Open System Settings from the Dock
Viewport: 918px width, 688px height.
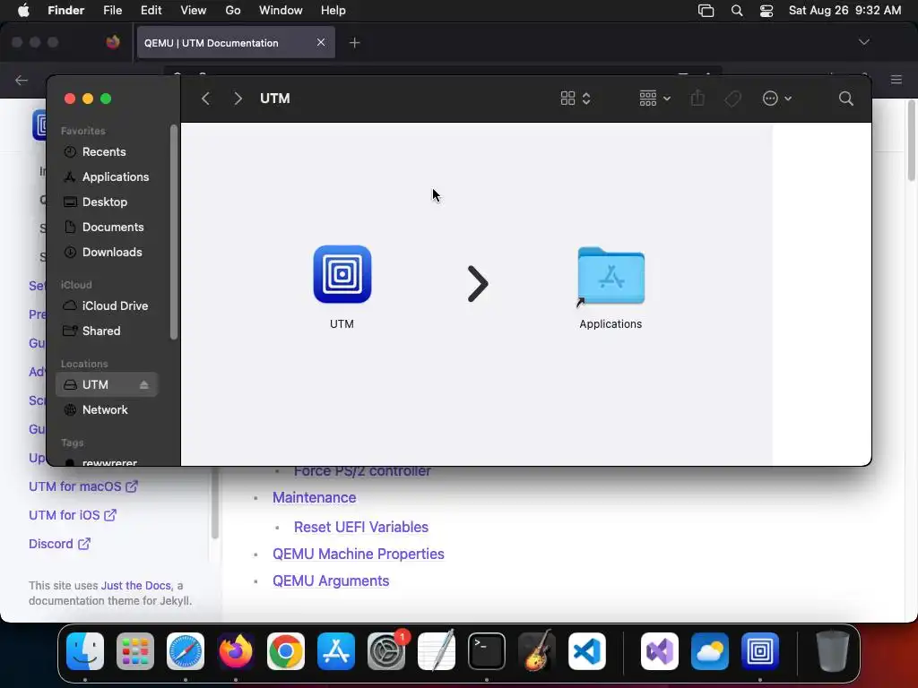click(386, 651)
